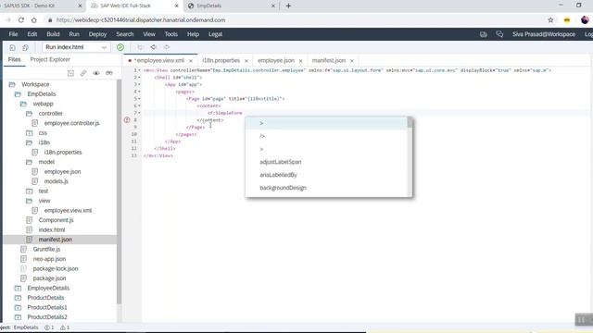The width and height of the screenshot is (593, 333).
Task: Expand the ProductDetails1 project
Action: (x=18, y=307)
